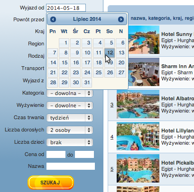Pick day 3 in the datepicker
This screenshot has height=192, width=194.
(87, 43)
